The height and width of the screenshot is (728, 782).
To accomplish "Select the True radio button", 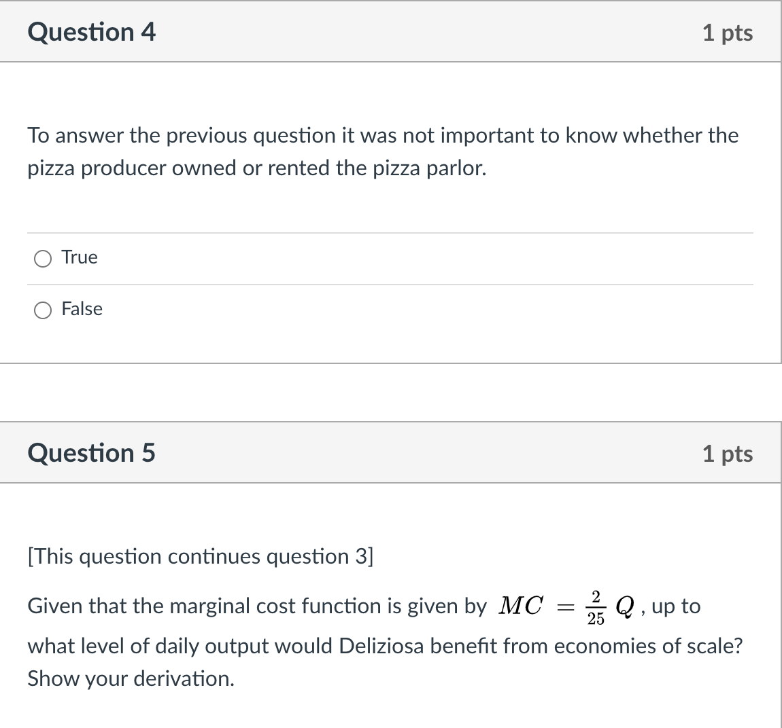I will (x=42, y=258).
